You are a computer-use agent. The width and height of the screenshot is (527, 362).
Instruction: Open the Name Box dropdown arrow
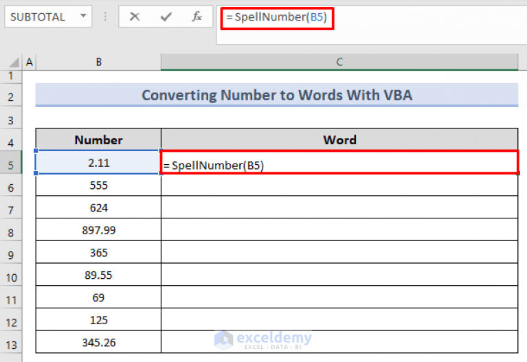83,16
